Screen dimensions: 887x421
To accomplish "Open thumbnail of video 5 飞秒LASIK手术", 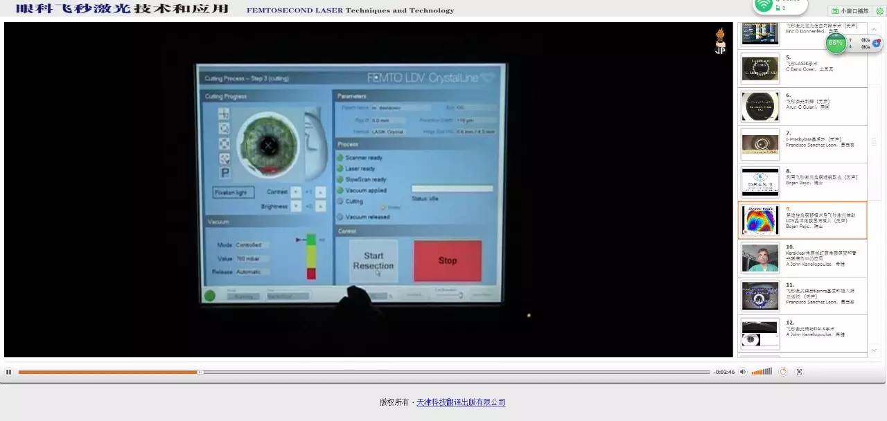I will [760, 69].
